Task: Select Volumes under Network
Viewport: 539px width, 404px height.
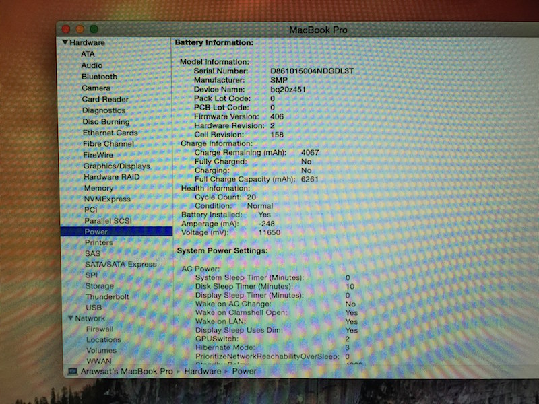Action: [x=102, y=350]
